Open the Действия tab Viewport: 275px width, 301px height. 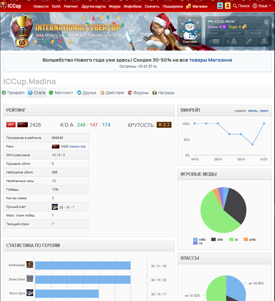coord(112,93)
